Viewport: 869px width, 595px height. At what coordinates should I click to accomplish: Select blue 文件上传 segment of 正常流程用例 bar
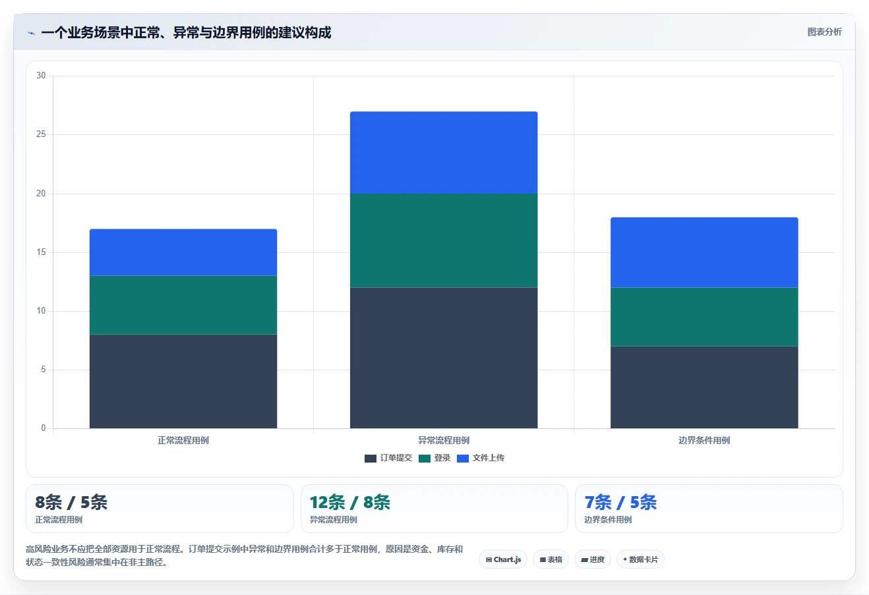coord(183,252)
